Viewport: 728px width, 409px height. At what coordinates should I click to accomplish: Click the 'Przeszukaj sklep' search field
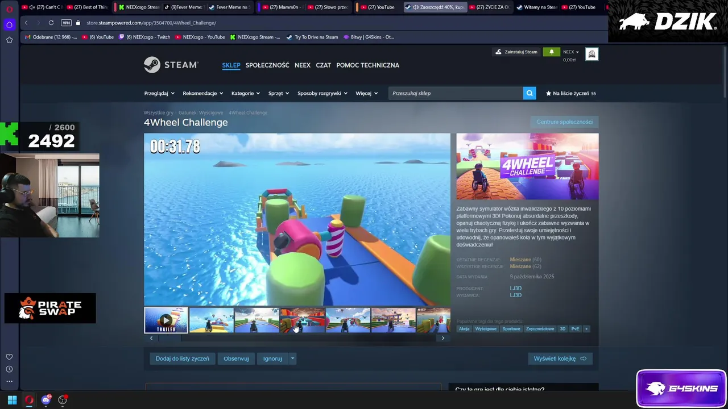coord(456,93)
